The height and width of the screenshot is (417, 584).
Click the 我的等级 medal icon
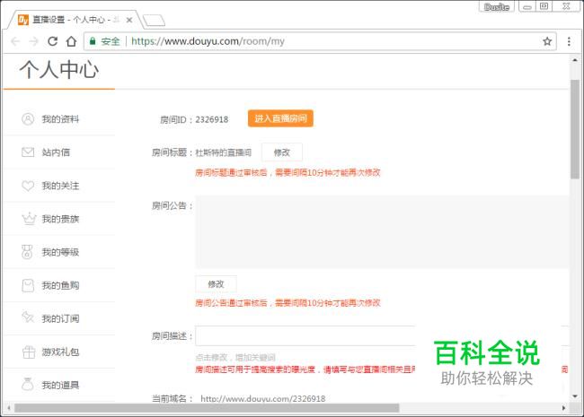point(27,252)
